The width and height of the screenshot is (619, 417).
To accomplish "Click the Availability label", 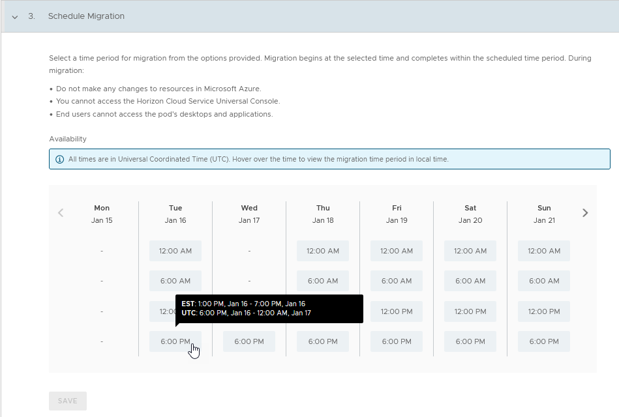I will (x=67, y=139).
